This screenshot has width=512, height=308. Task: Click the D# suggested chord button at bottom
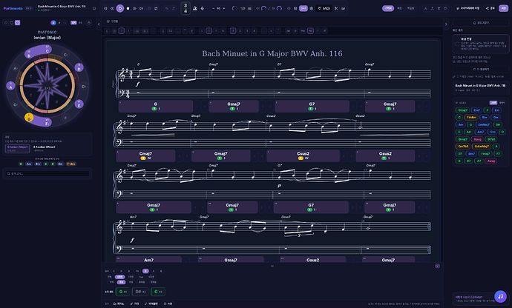pos(140,292)
